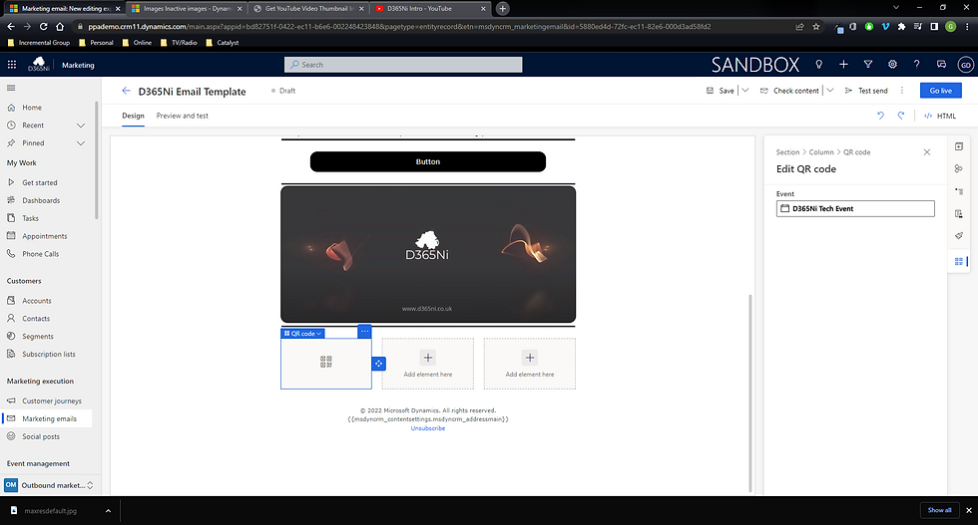Open the advanced find funnel icon

click(867, 64)
